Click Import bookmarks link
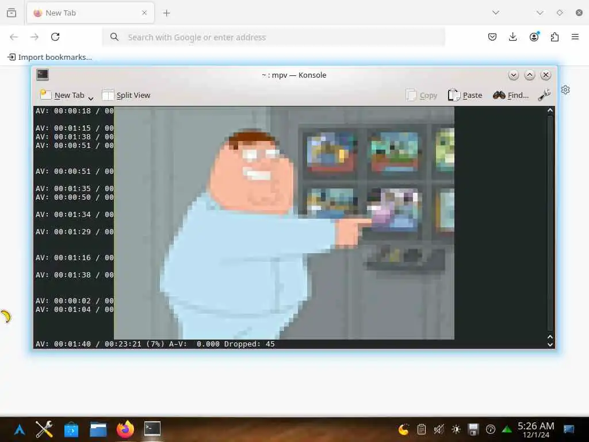The height and width of the screenshot is (442, 589). pos(50,57)
